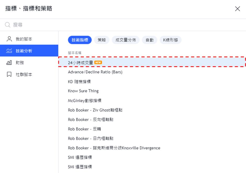Add Rob Booker - Ziv Ghost軸樞點
This screenshot has height=173, width=246.
click(95, 110)
